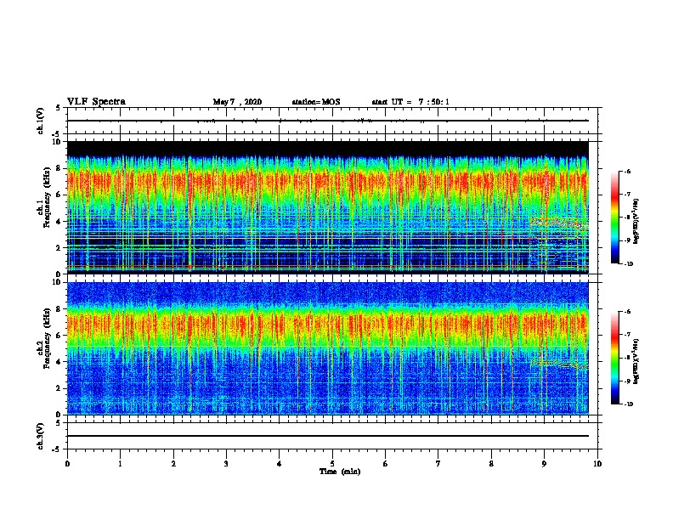Click time axis tick label "9"
Viewport: 673px width, 520px height.
click(x=544, y=464)
